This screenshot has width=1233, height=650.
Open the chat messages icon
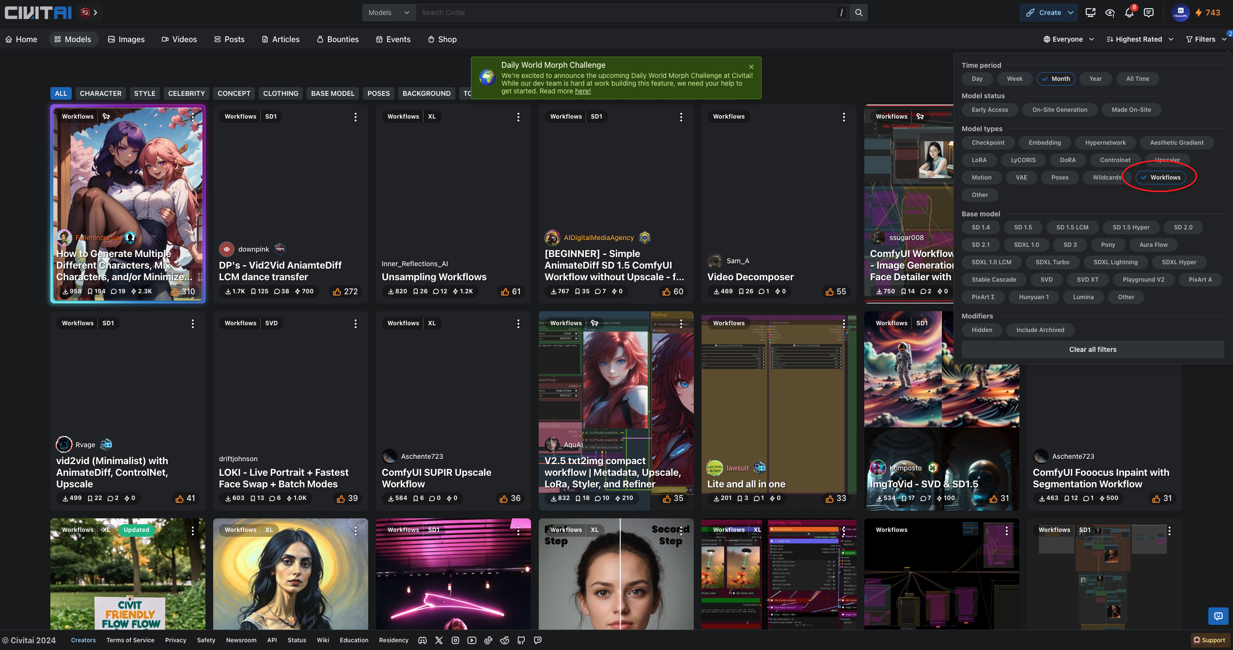coord(1149,13)
